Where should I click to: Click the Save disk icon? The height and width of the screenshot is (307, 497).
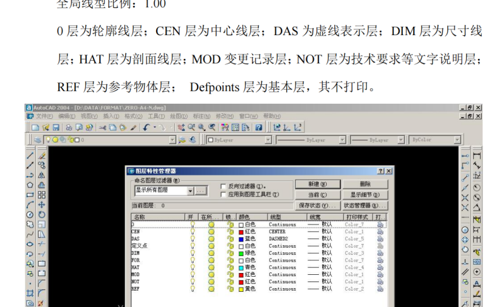[56, 127]
